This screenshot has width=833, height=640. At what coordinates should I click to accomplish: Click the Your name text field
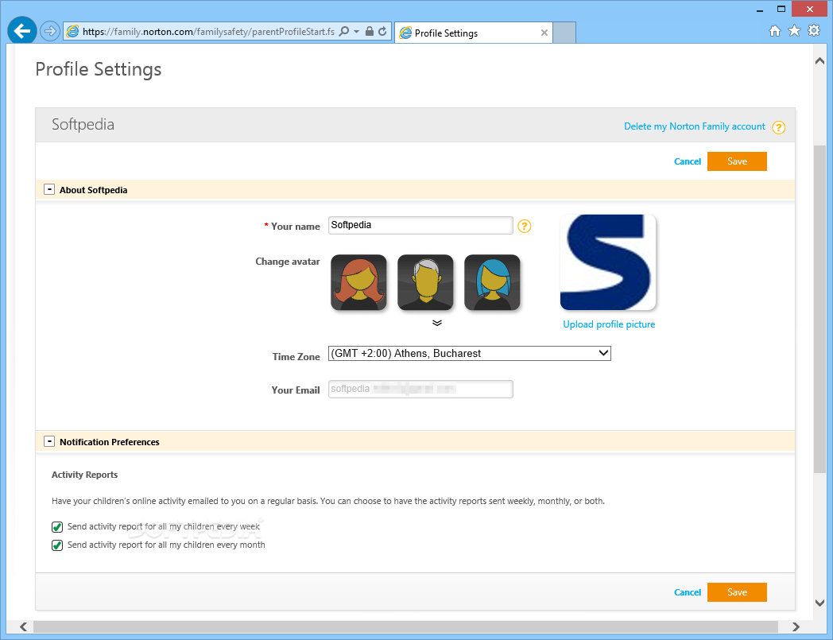420,225
